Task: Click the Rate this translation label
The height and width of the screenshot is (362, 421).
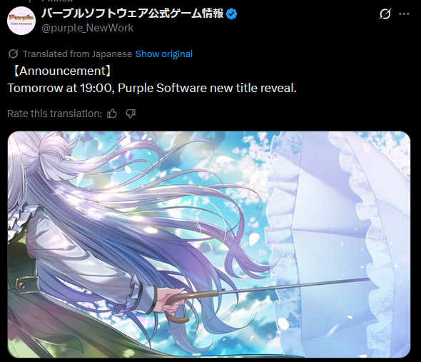Action: pyautogui.click(x=55, y=114)
